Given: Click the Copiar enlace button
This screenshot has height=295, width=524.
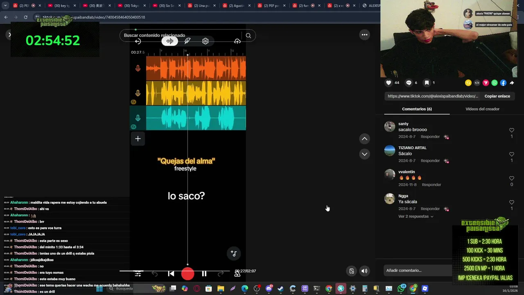Looking at the screenshot, I should (497, 96).
